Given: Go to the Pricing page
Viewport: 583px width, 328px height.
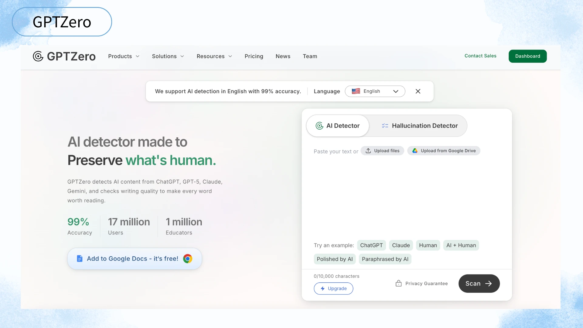Looking at the screenshot, I should coord(254,56).
